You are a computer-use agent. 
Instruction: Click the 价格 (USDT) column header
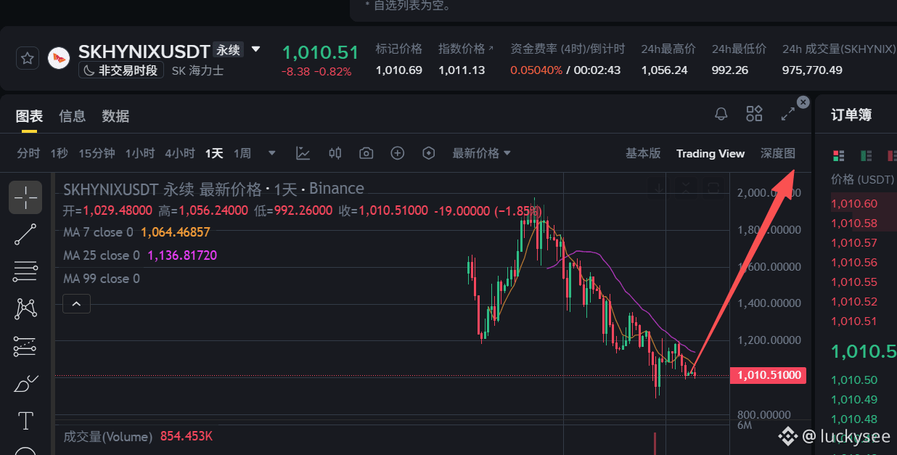tap(863, 179)
